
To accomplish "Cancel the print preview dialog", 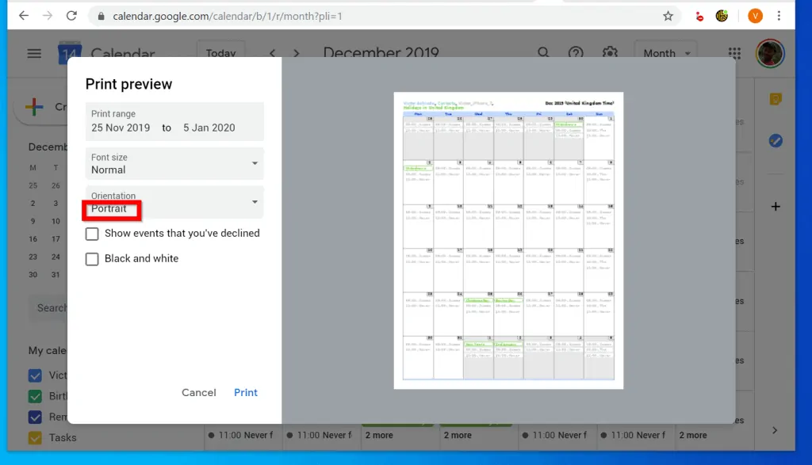I will (198, 392).
